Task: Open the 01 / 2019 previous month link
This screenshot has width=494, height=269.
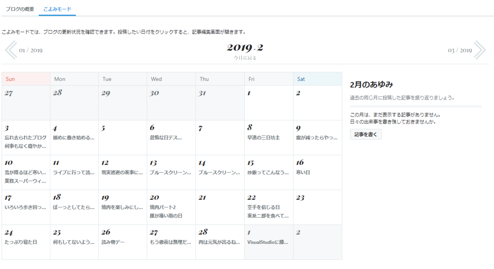Action: point(30,51)
